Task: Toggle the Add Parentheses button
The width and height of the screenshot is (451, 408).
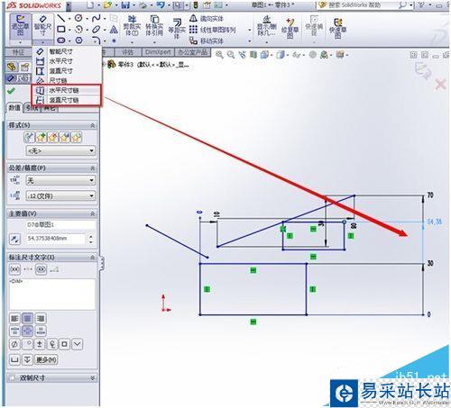Action: (x=14, y=269)
